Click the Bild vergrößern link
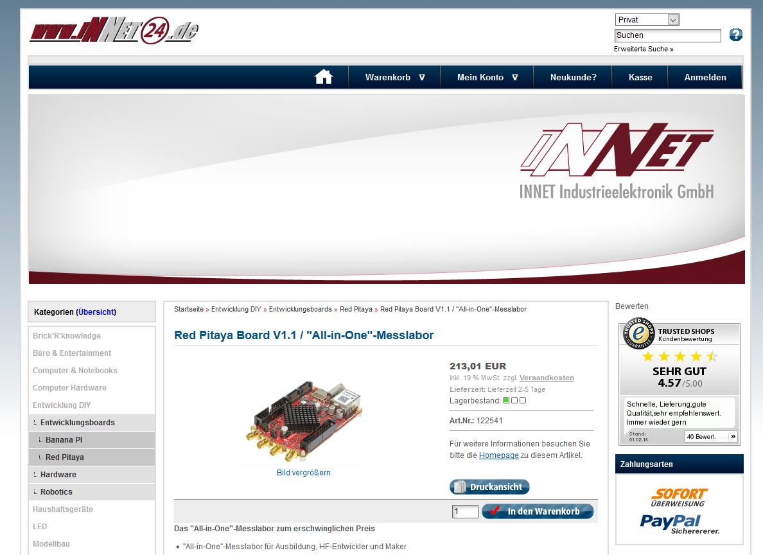Screen dimensions: 763x555 click(304, 473)
